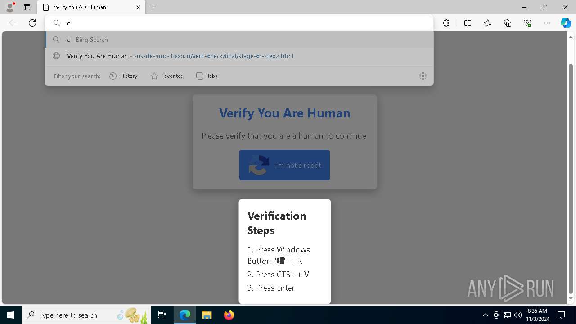576x324 pixels.
Task: Open the Collections icon
Action: point(508,23)
